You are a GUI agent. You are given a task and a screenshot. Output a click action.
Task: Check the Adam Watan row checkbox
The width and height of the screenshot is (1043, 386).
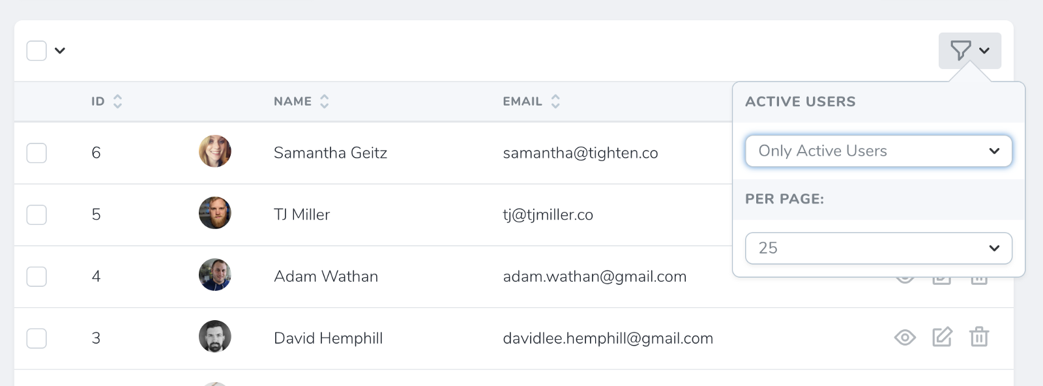tap(37, 276)
